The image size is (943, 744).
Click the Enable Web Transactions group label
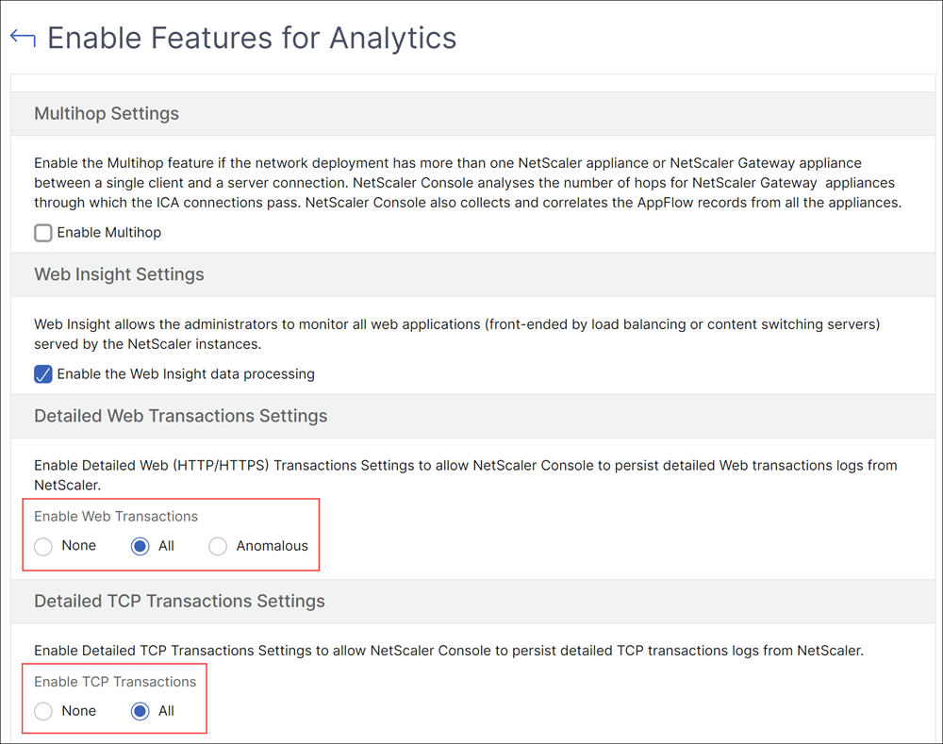[x=116, y=517]
